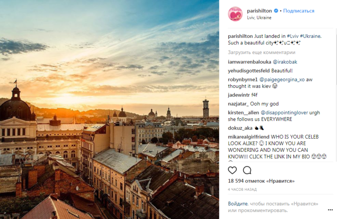Screen dimensions: 337x219
Task: Click the 4 ЧАСОВ НАЗАД timestamp
Action: point(242,190)
